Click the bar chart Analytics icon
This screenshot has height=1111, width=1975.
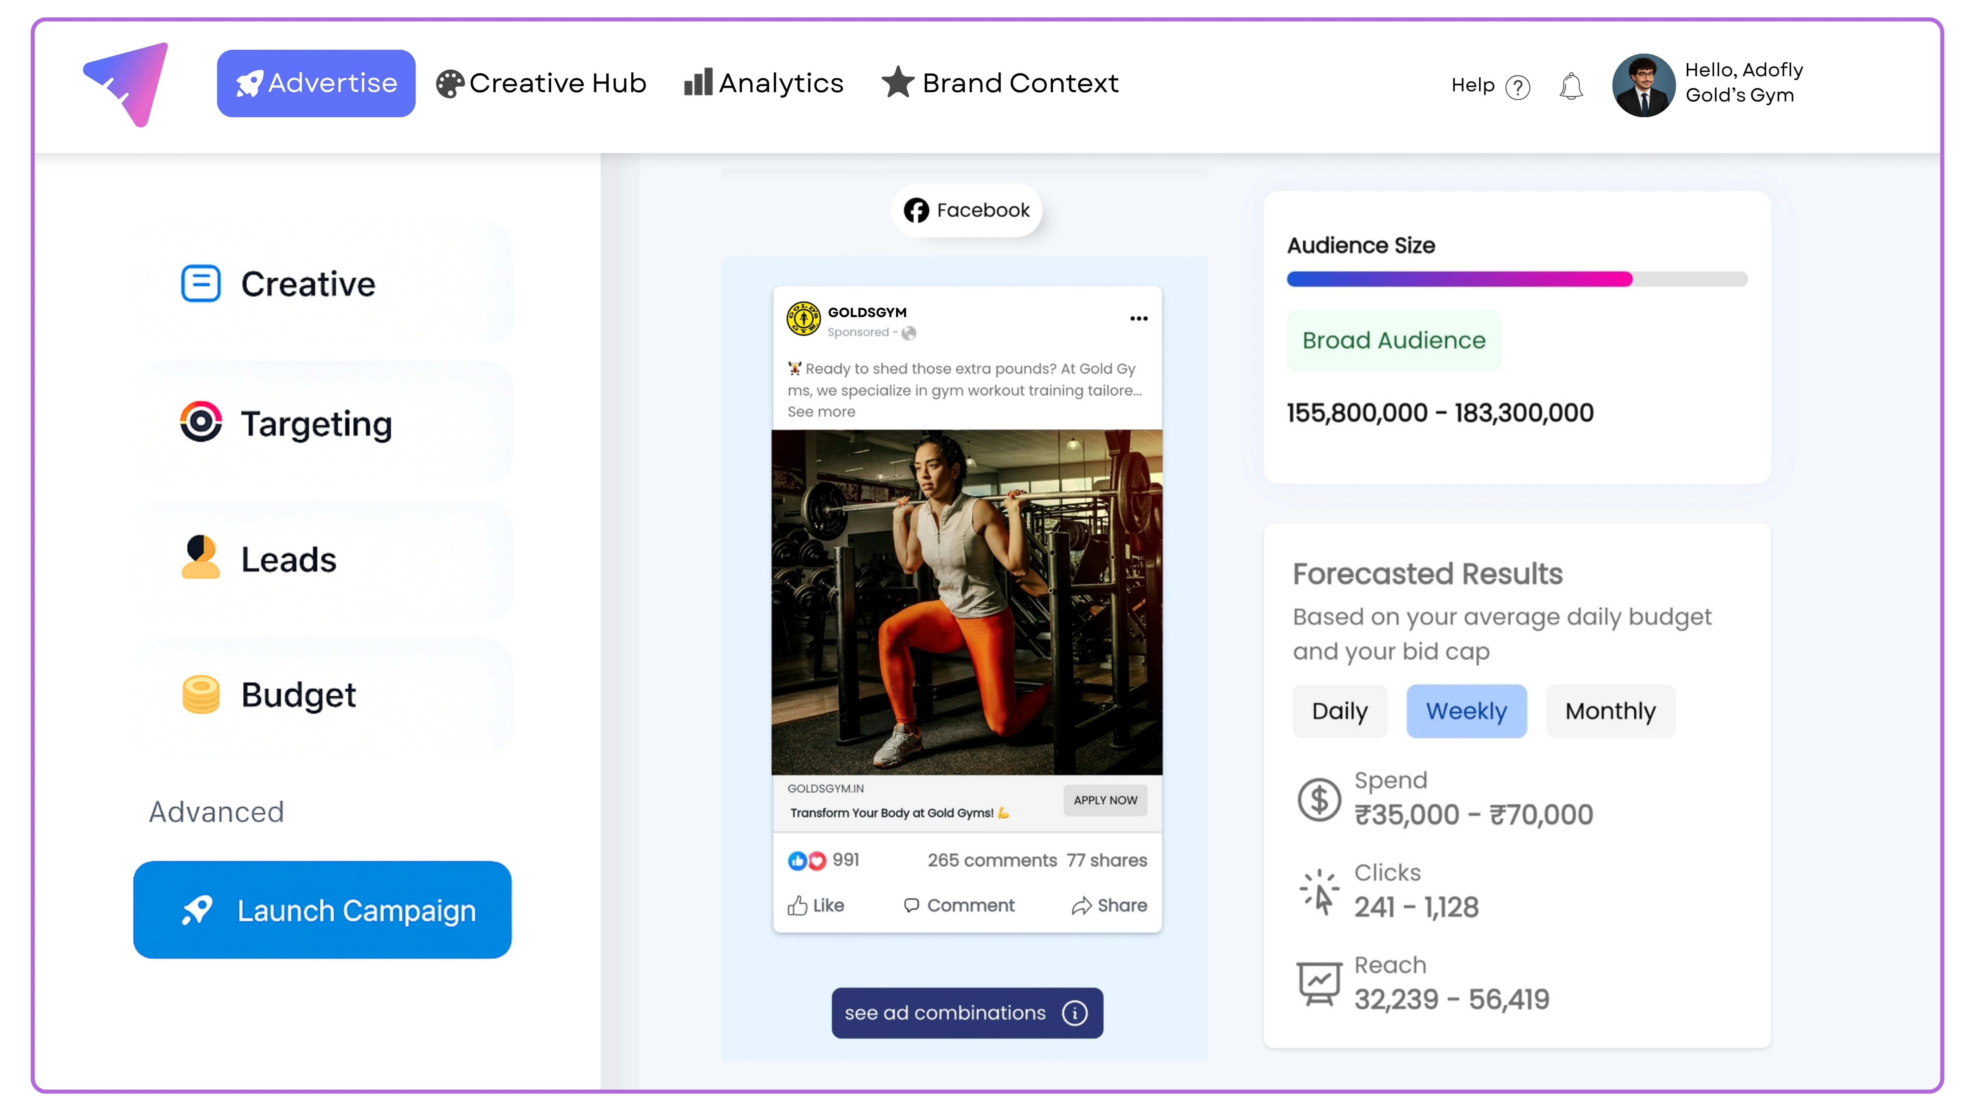(698, 82)
